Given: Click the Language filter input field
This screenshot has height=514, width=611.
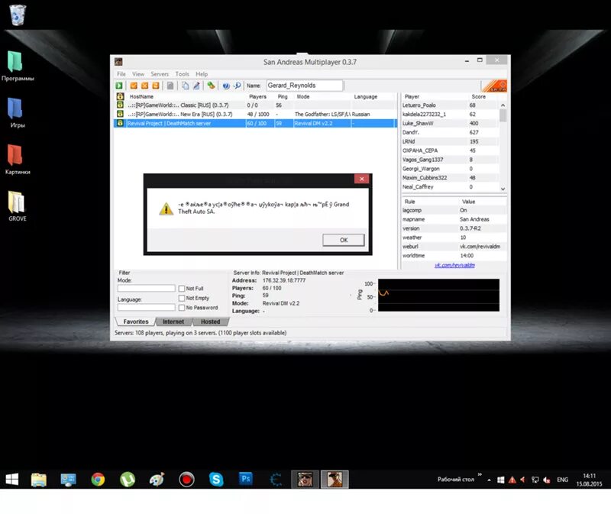Looking at the screenshot, I should (146, 307).
